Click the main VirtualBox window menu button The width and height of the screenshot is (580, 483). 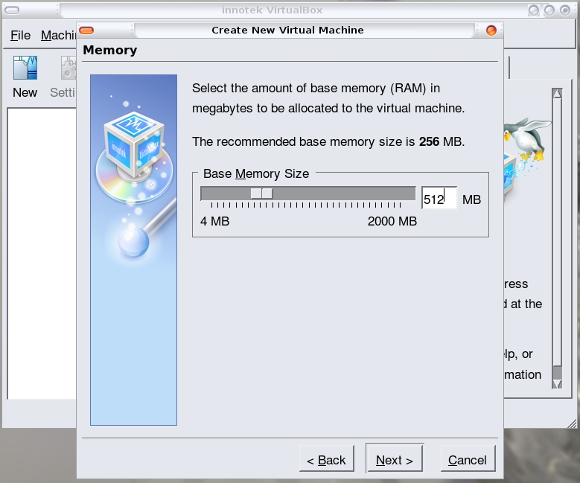tap(12, 10)
